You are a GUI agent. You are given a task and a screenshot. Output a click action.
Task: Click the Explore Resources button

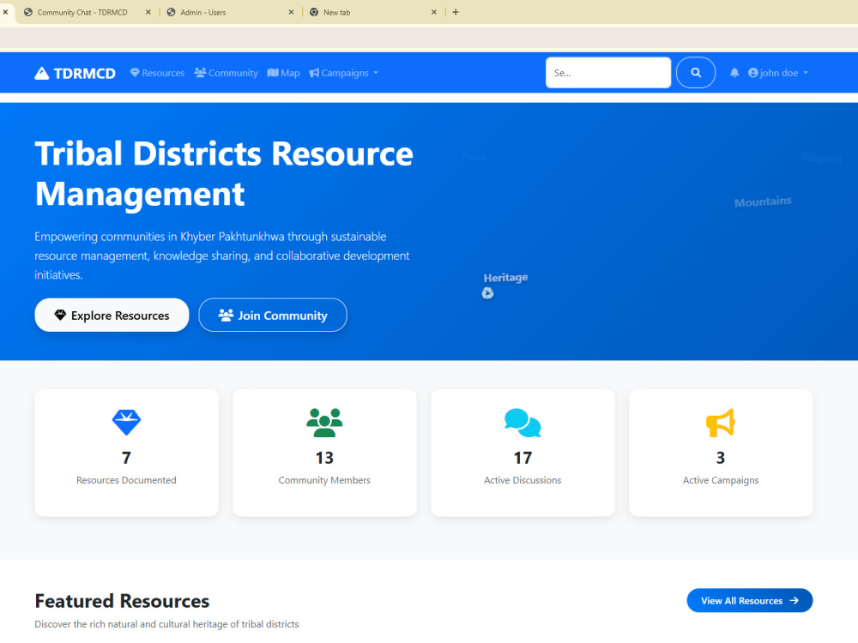click(112, 315)
